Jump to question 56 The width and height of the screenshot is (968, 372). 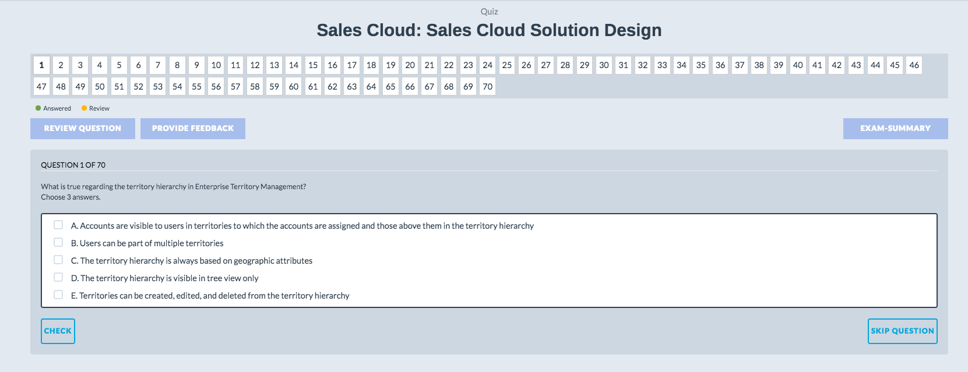click(216, 87)
